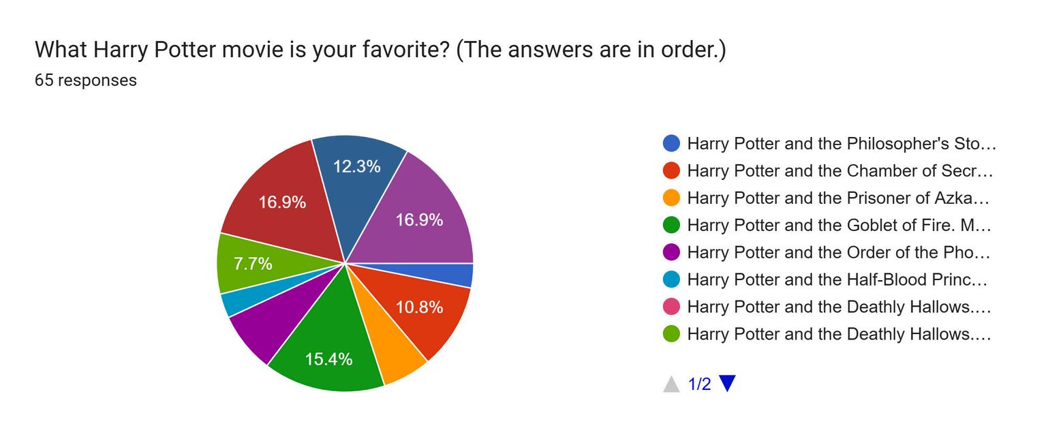1048x441 pixels.
Task: Click the teal Half-Blood Prince legend dot
Action: click(x=671, y=279)
